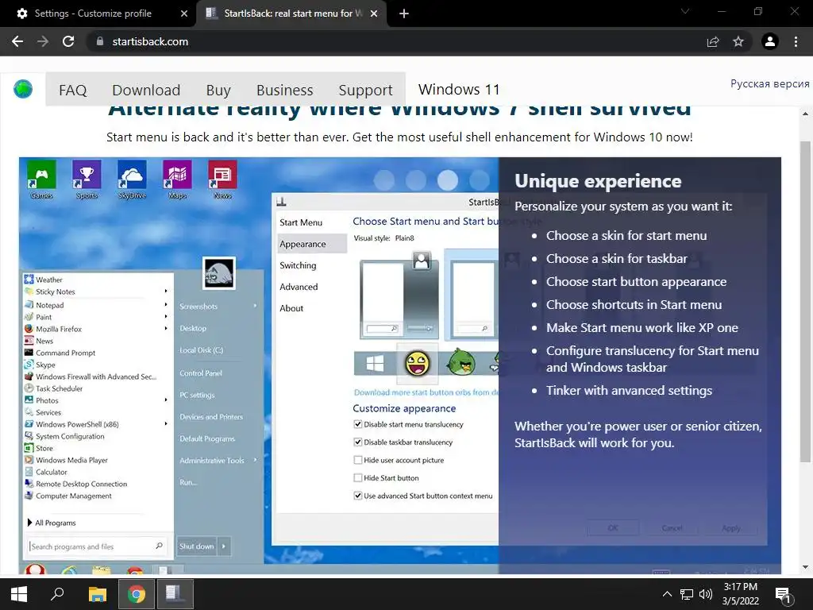Click the Games tile icon in slideshow
This screenshot has width=813, height=610.
(x=41, y=175)
